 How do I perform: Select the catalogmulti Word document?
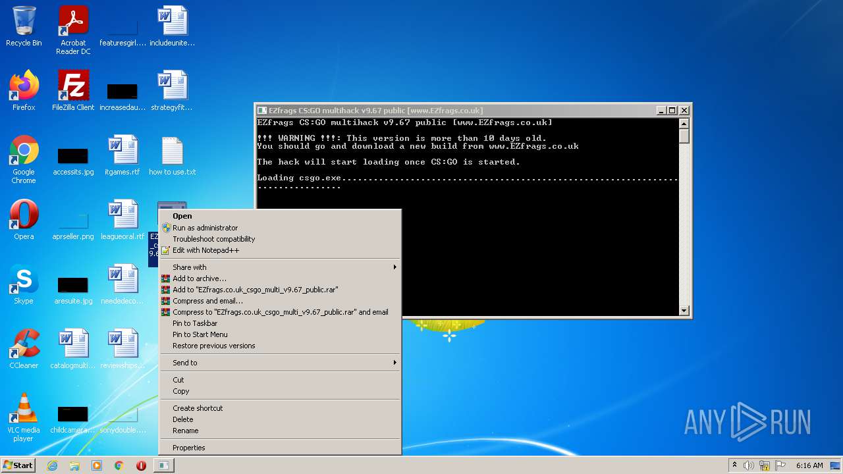coord(73,349)
